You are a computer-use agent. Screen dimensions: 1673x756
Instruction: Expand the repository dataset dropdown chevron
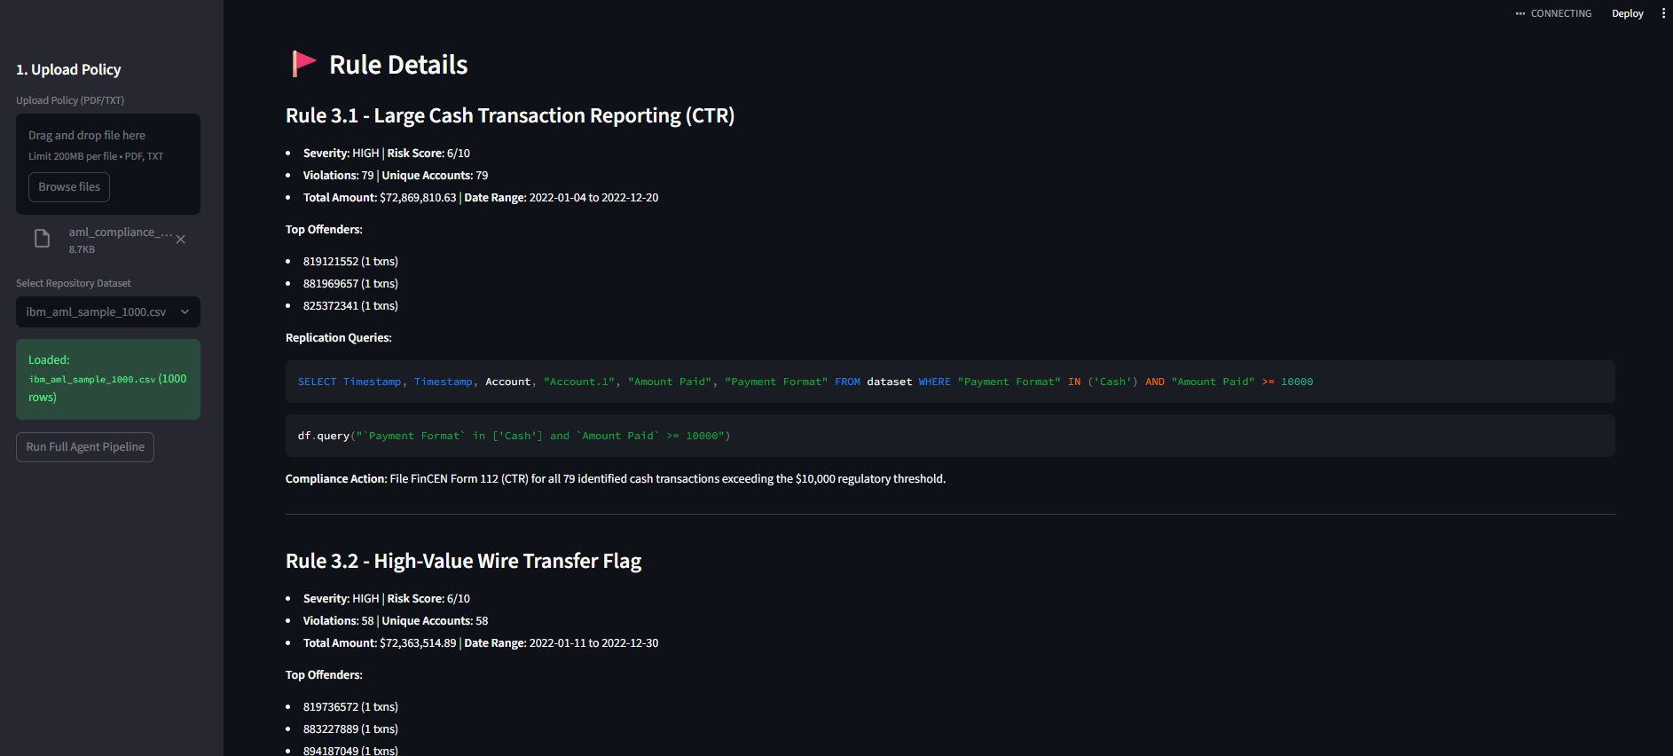(185, 312)
